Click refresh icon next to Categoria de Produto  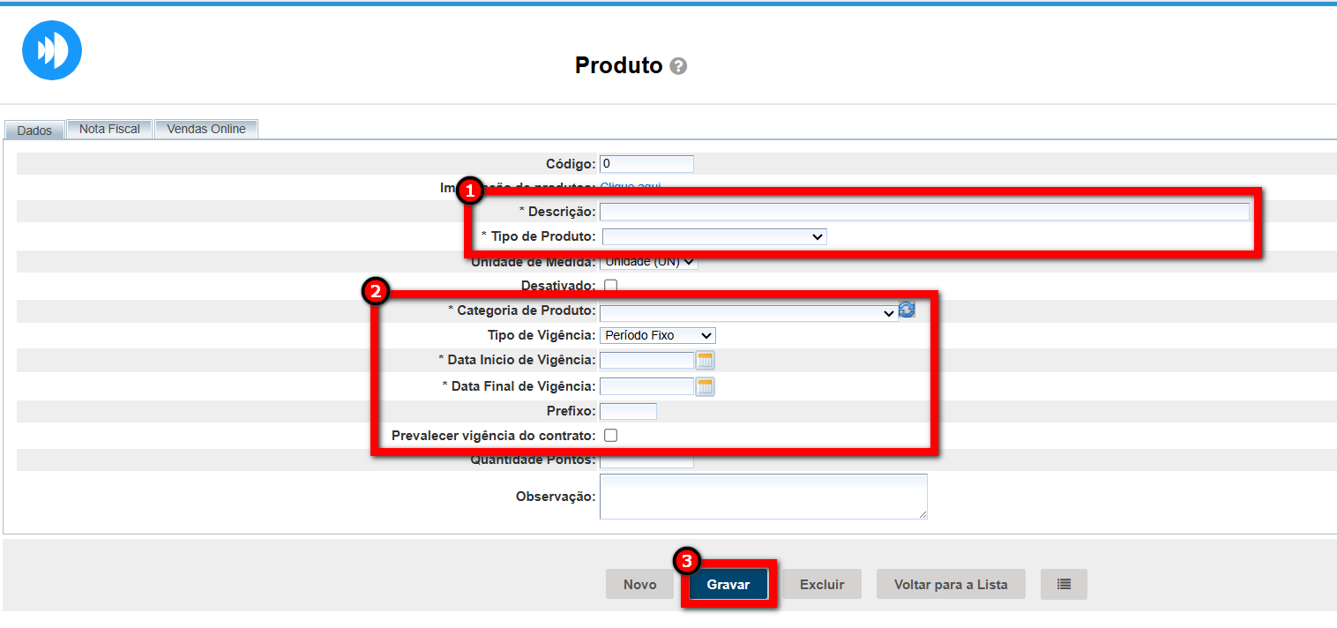pos(907,310)
